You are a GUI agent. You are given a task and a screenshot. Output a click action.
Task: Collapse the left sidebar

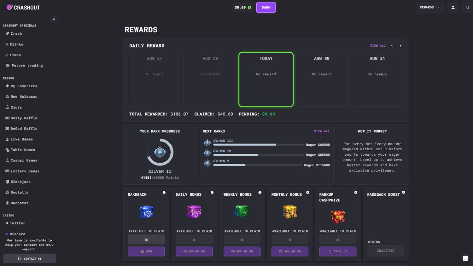(x=54, y=20)
